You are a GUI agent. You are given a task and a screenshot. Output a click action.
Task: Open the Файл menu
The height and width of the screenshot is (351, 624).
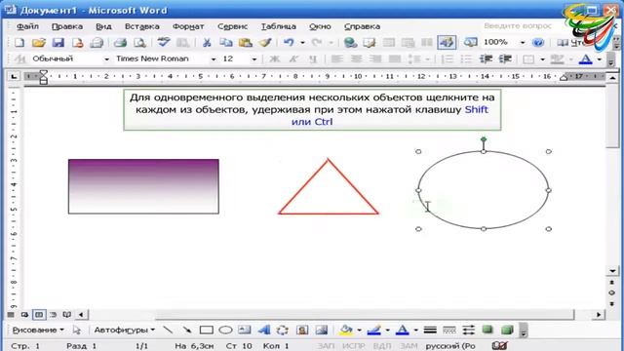point(27,26)
